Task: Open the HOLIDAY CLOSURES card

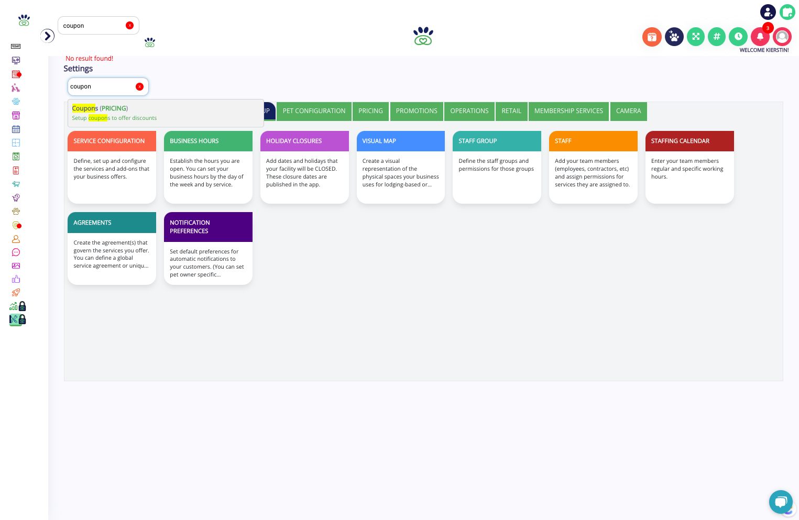Action: point(304,167)
